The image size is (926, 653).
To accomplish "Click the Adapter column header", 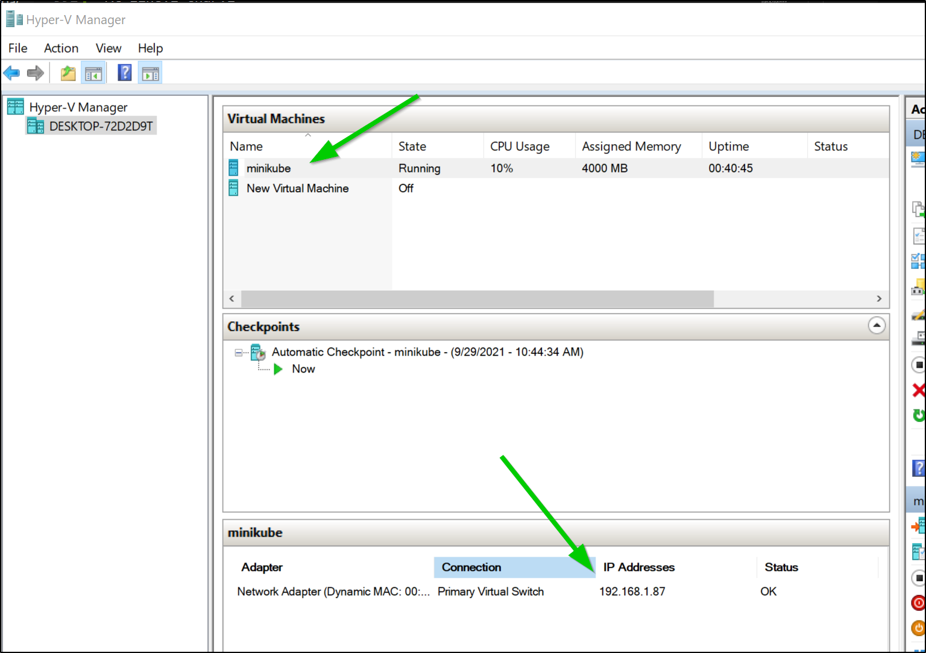I will pos(333,567).
